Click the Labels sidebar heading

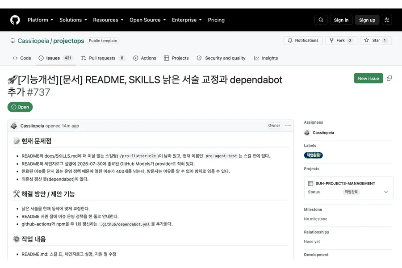[310, 146]
